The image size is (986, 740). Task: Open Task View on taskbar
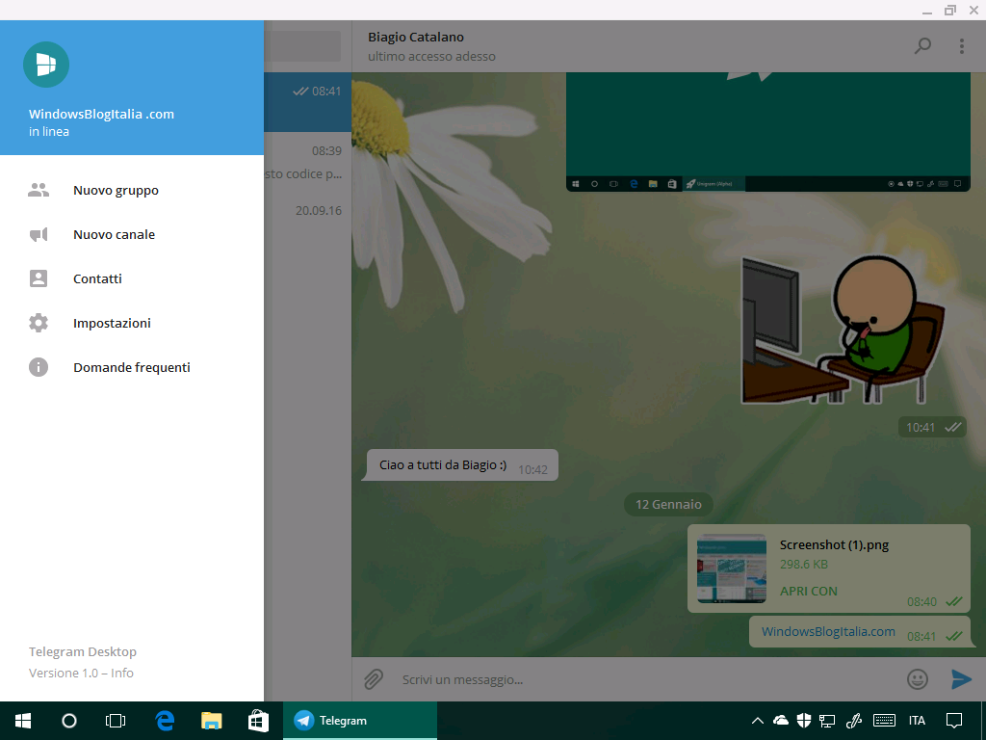[116, 721]
